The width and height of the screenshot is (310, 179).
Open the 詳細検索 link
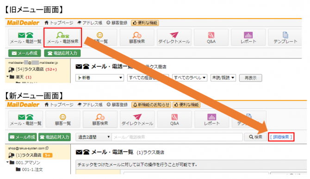point(281,137)
